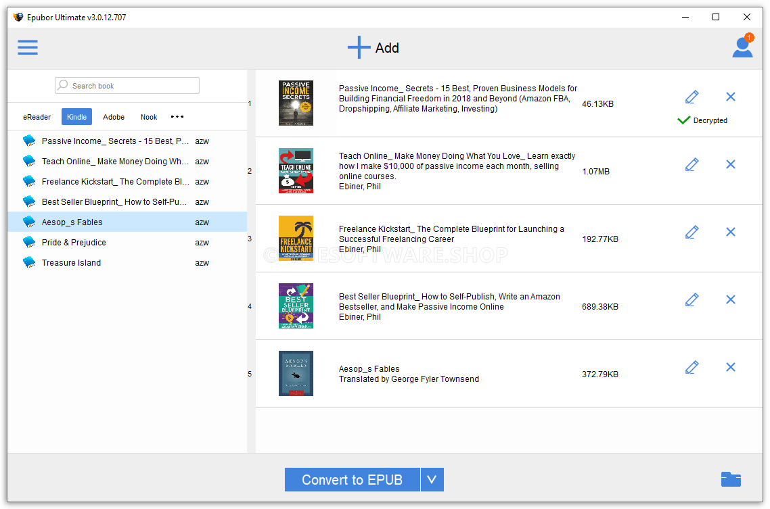The height and width of the screenshot is (509, 770).
Task: Click the Add plus icon
Action: [x=359, y=47]
